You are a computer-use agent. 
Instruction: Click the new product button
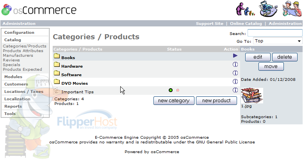(x=216, y=101)
